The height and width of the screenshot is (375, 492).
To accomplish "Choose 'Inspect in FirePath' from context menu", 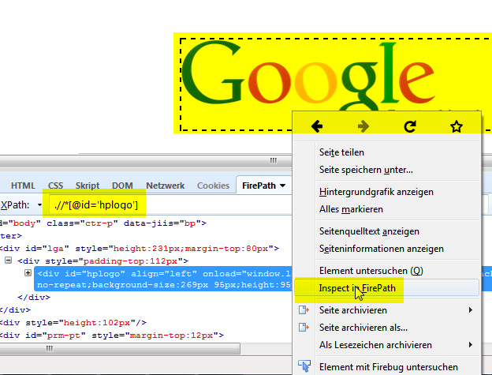I will point(356,288).
